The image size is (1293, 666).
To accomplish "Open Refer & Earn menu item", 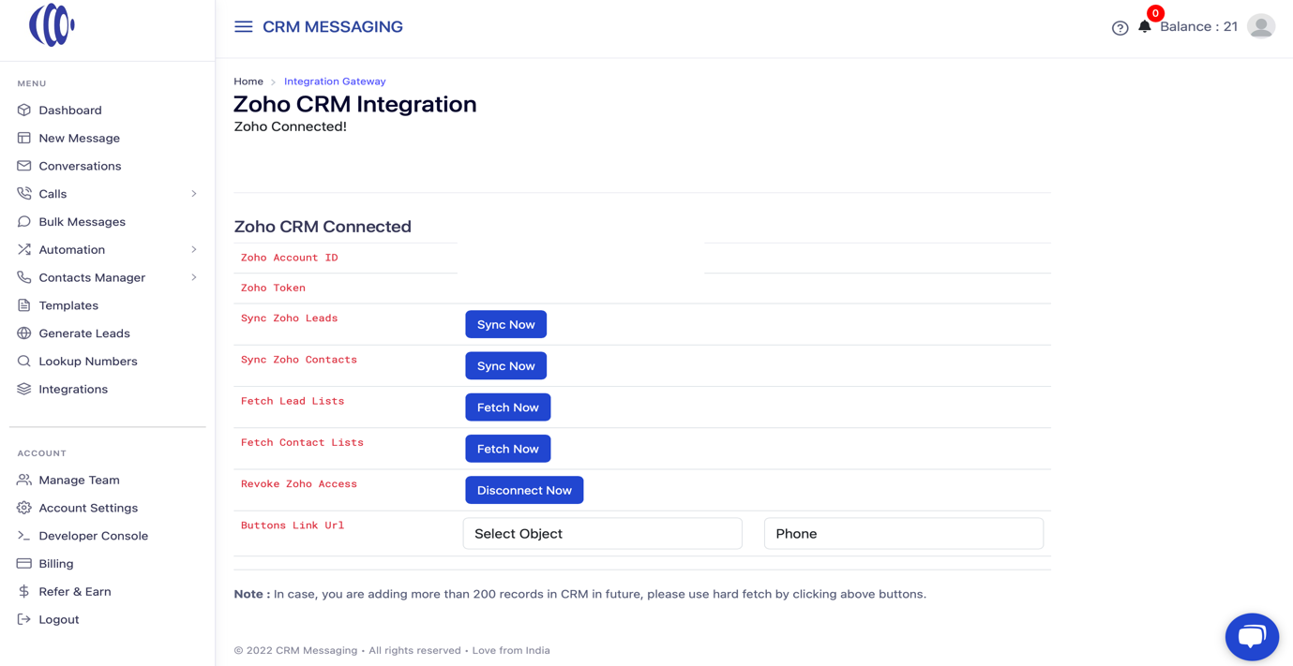I will click(75, 592).
